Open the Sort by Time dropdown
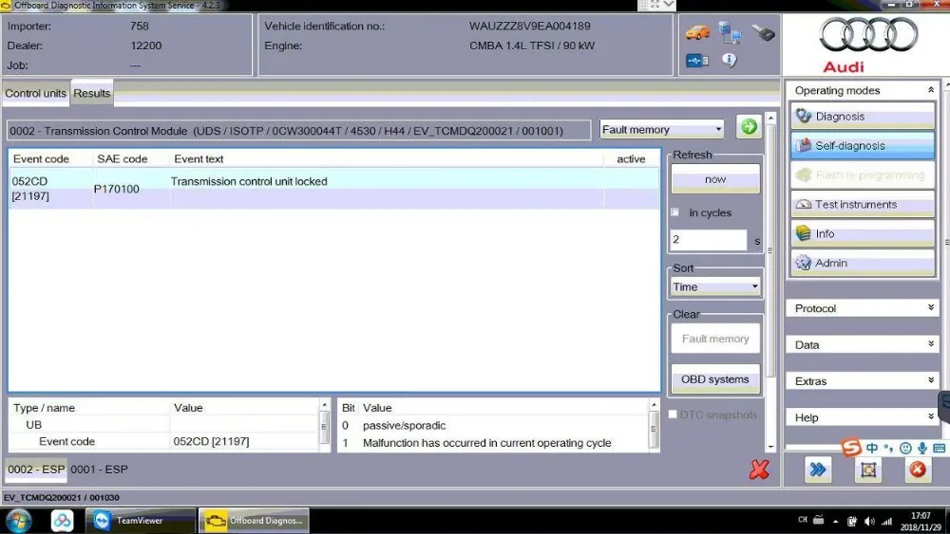This screenshot has width=950, height=534. pyautogui.click(x=715, y=286)
